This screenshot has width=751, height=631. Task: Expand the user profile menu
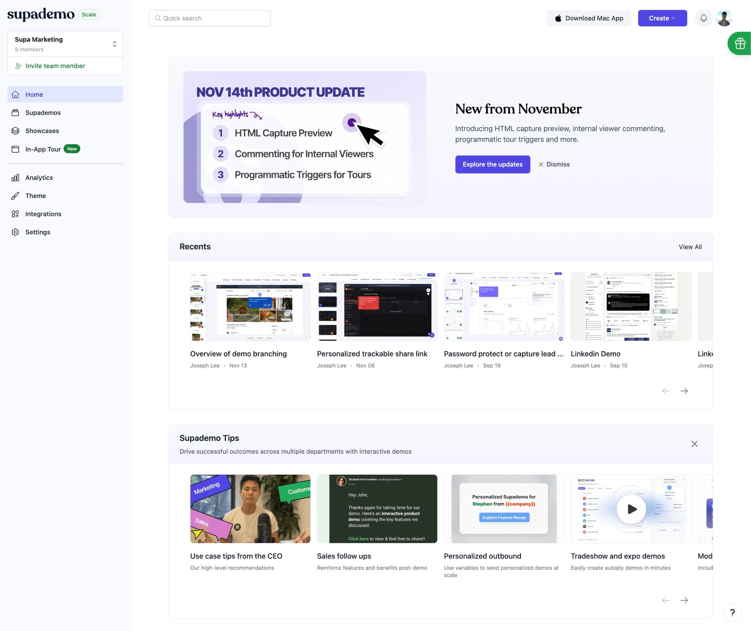coord(724,18)
